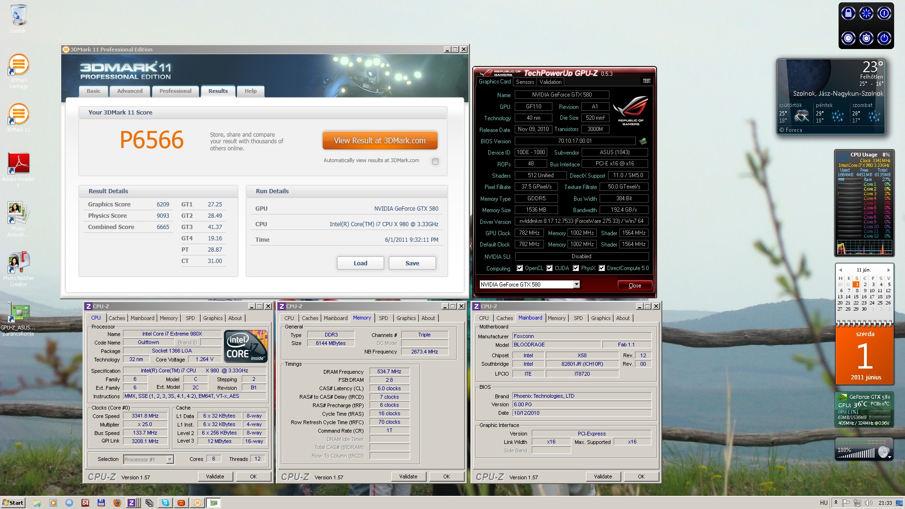This screenshot has width=905, height=509.
Task: Open the Sensors tab in GPU-Z
Action: coord(525,82)
